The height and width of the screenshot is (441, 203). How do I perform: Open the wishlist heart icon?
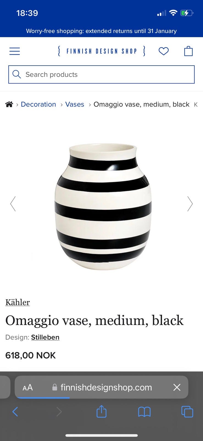163,51
